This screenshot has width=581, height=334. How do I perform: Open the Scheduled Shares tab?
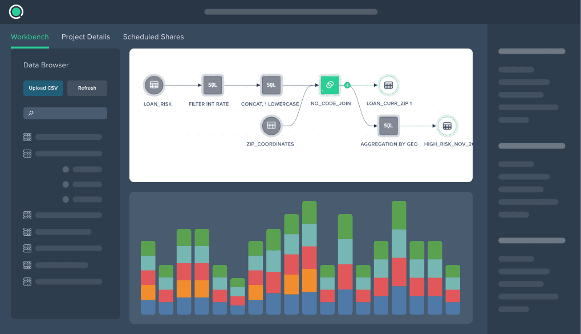pos(153,37)
